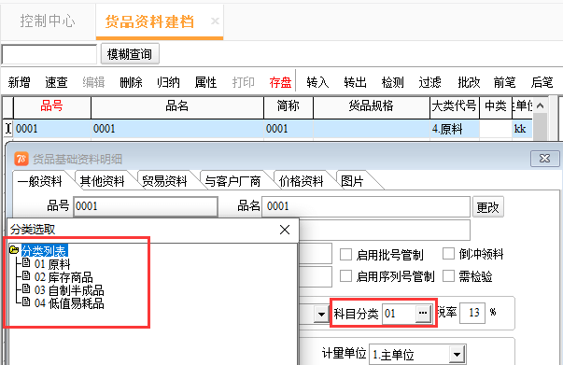This screenshot has width=563, height=365.
Task: Click 速查 in the toolbar
Action: click(56, 82)
